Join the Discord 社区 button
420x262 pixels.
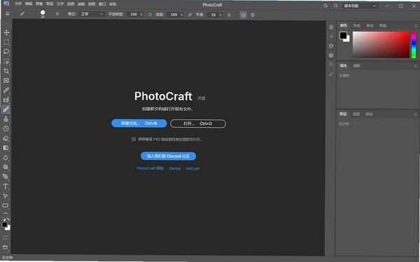(x=168, y=156)
